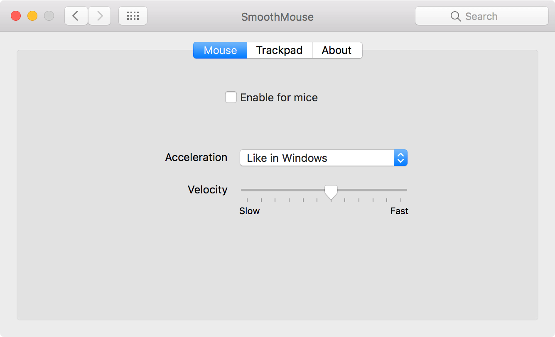This screenshot has height=337, width=555.
Task: Navigate back with the left arrow icon
Action: (x=76, y=15)
